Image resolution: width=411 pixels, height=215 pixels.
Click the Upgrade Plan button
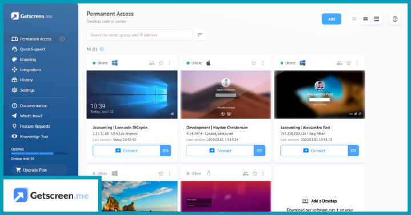(39, 170)
